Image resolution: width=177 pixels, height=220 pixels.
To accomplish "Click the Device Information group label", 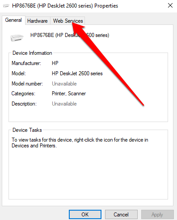I will point(32,53).
